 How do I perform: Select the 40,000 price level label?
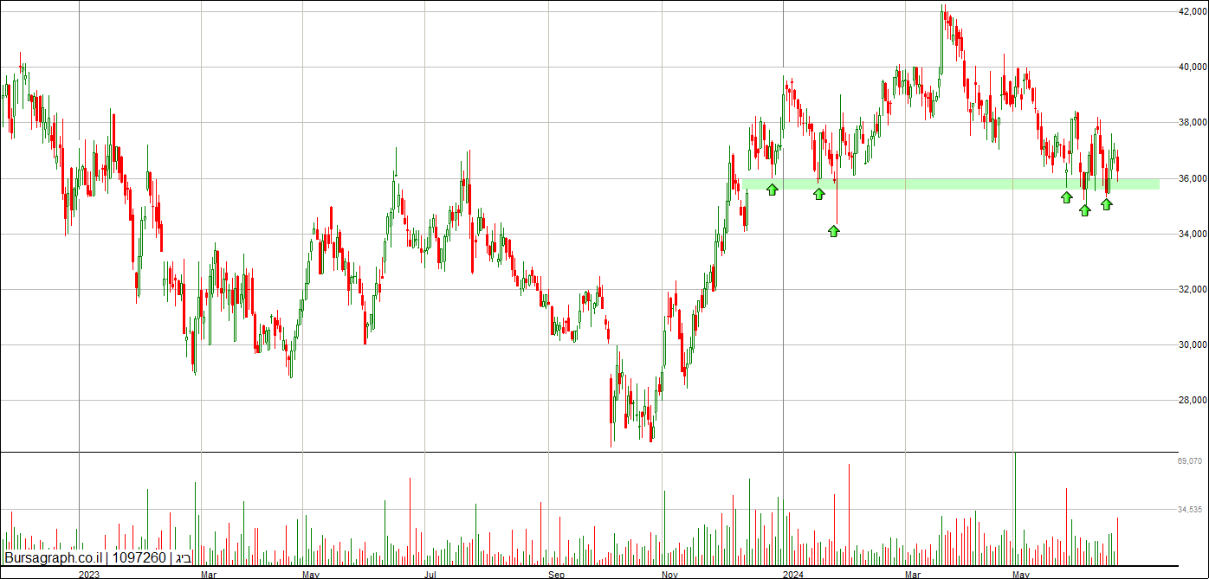[x=1192, y=68]
